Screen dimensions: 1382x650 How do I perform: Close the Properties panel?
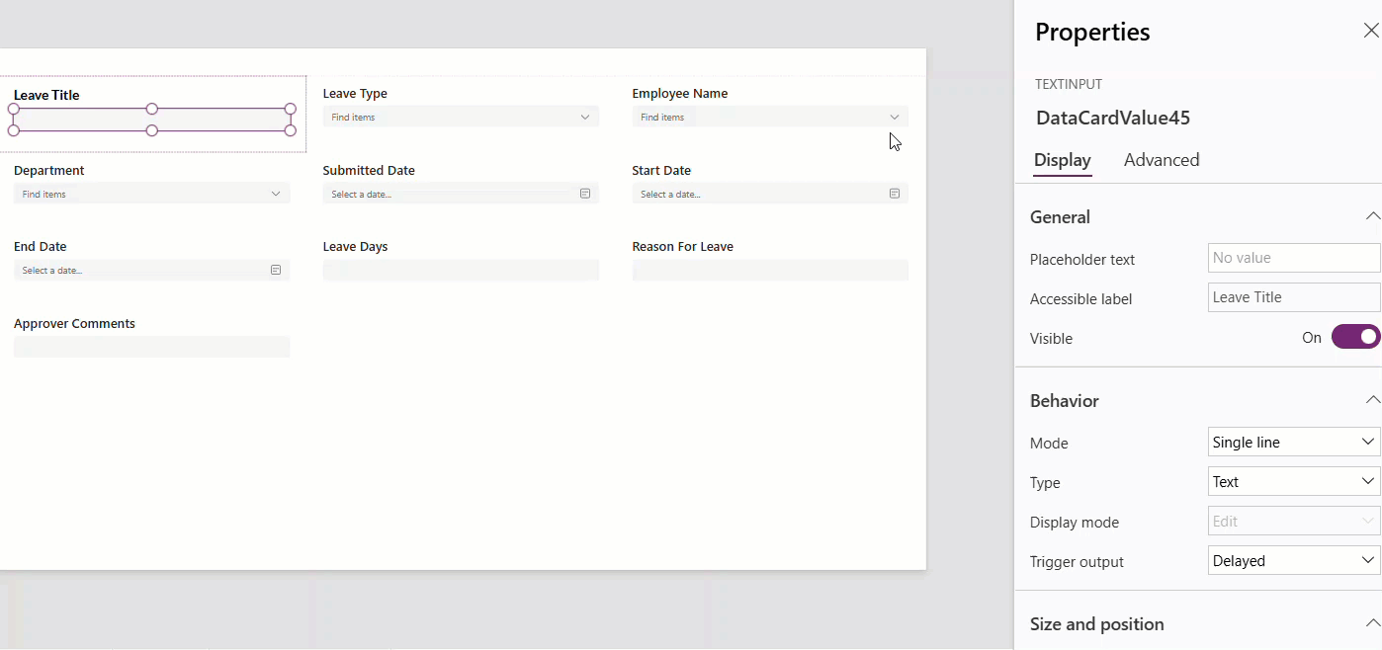point(1370,31)
